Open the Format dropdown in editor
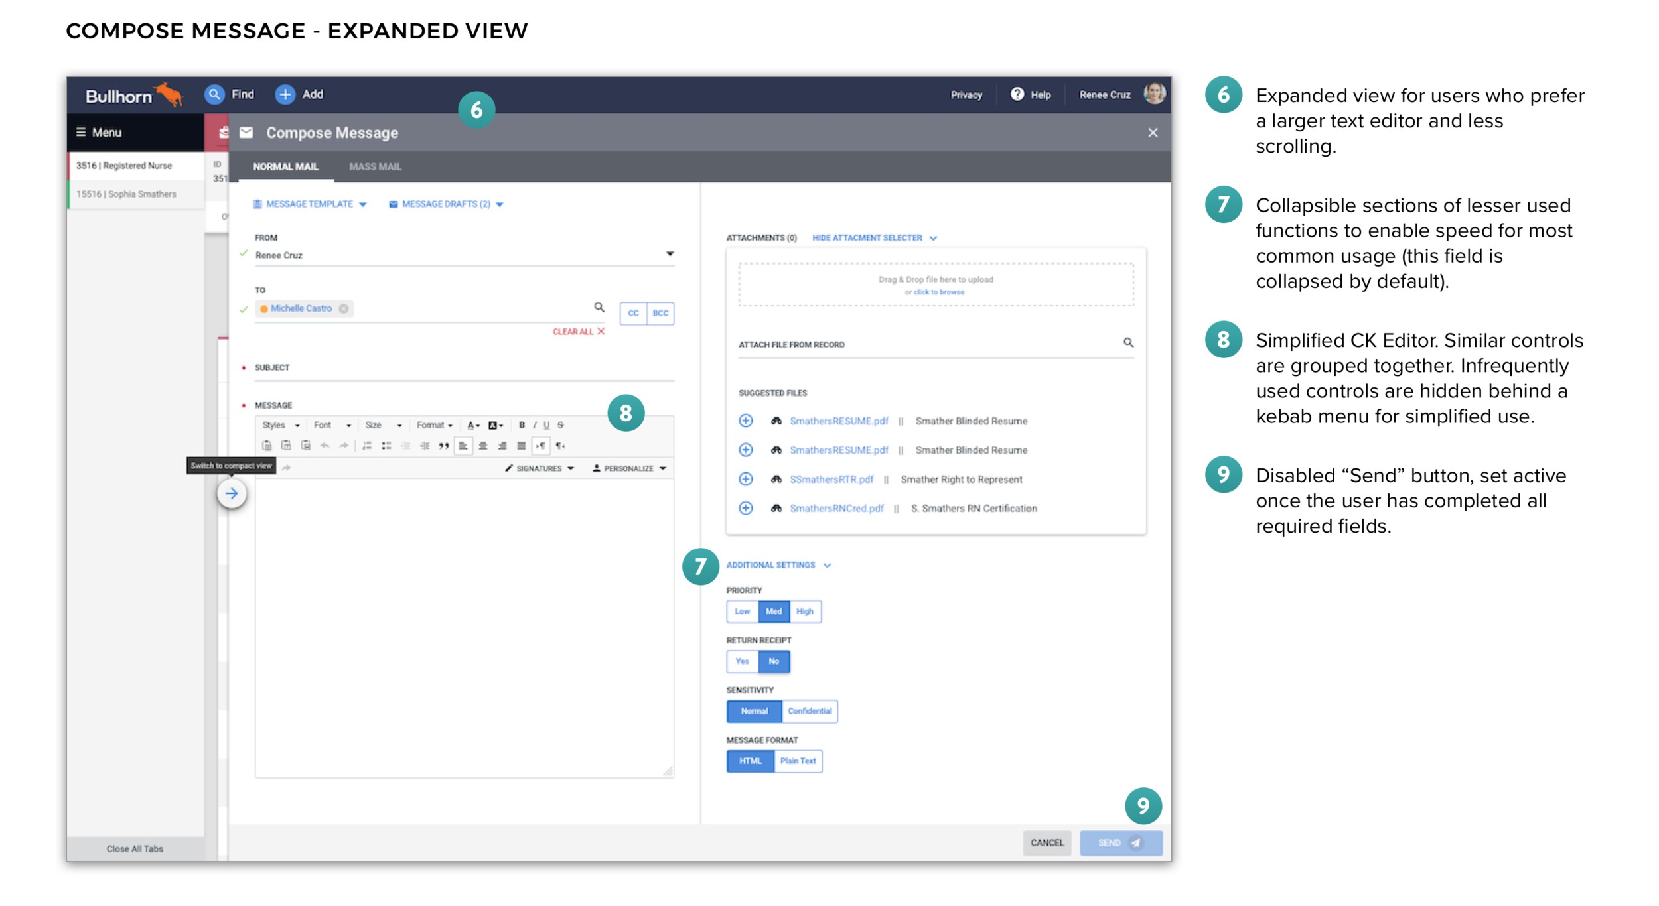 coord(435,425)
